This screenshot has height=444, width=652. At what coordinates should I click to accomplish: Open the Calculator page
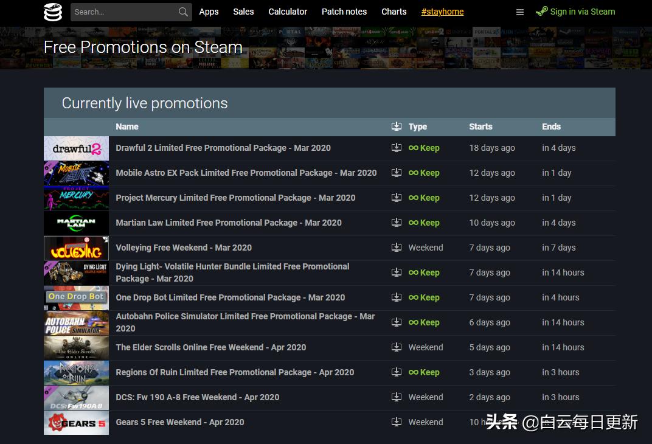pos(288,12)
